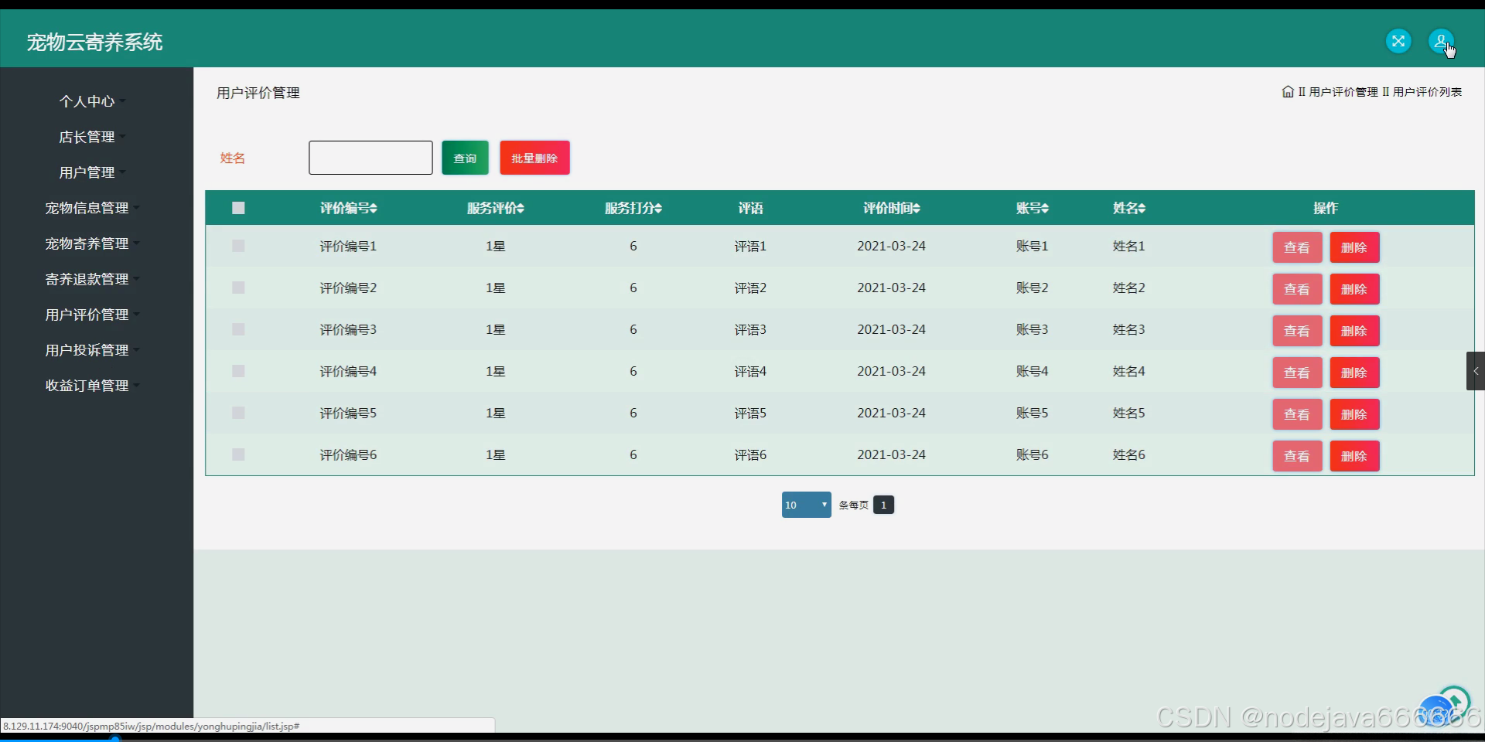View details of 评价编号6 row
The height and width of the screenshot is (742, 1485).
pyautogui.click(x=1297, y=456)
